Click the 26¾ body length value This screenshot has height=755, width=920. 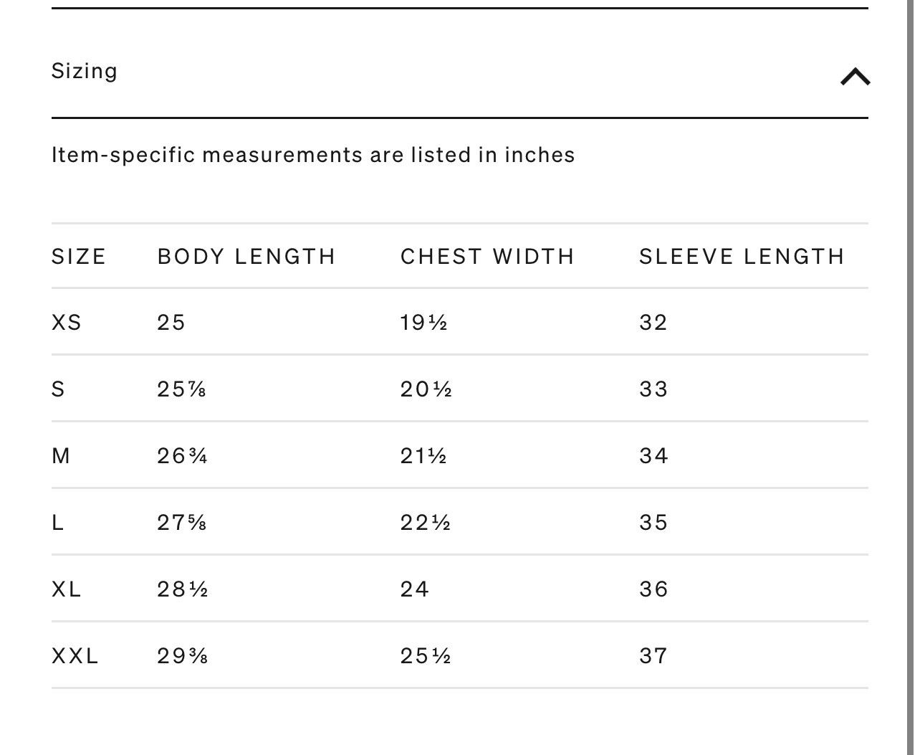point(183,456)
